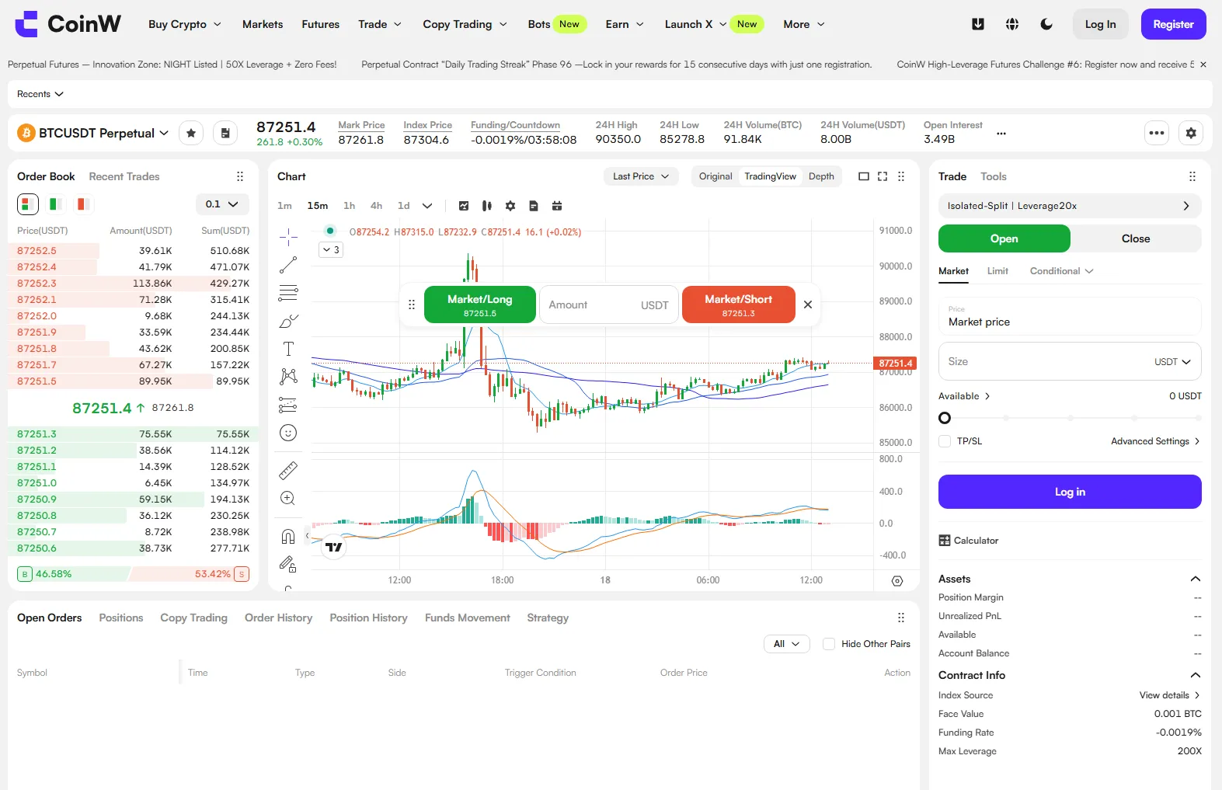Switch to Recent Trades tab

click(x=124, y=176)
